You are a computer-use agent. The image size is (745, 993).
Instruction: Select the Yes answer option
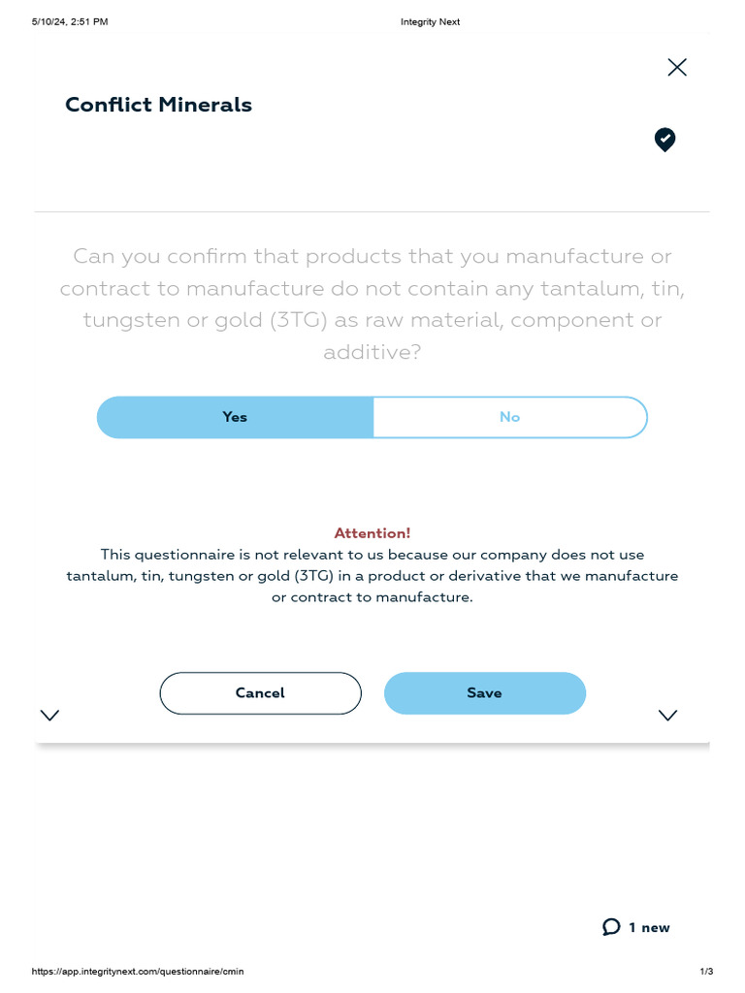click(235, 417)
